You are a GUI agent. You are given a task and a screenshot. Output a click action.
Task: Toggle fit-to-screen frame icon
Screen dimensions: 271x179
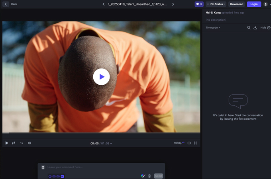[189, 143]
